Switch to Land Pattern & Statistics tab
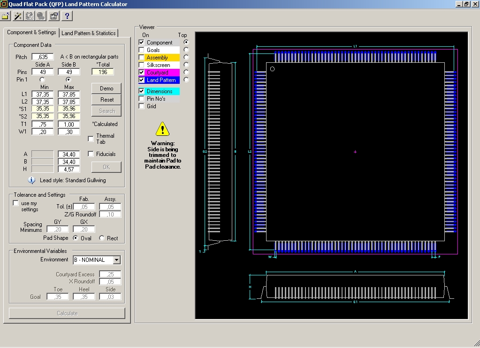Screen dimensions: 480x348 click(x=89, y=33)
